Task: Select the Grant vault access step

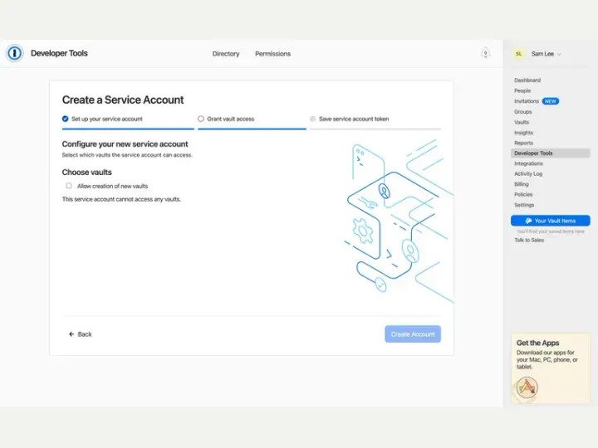Action: click(x=226, y=119)
